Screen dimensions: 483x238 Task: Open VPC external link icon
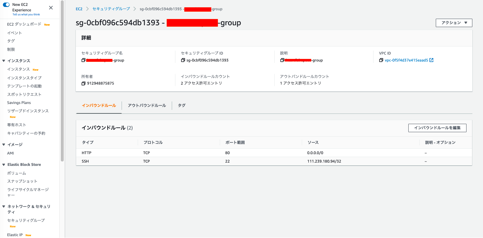[431, 60]
